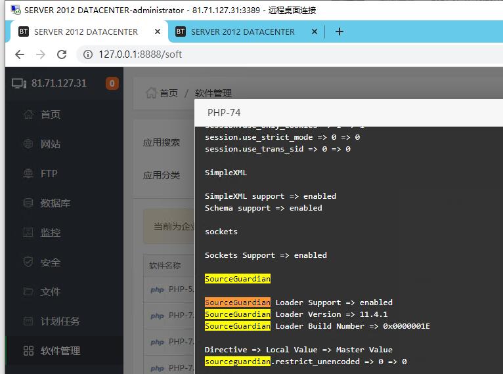Reload the page with the refresh icon
The width and height of the screenshot is (503, 374).
(x=62, y=54)
